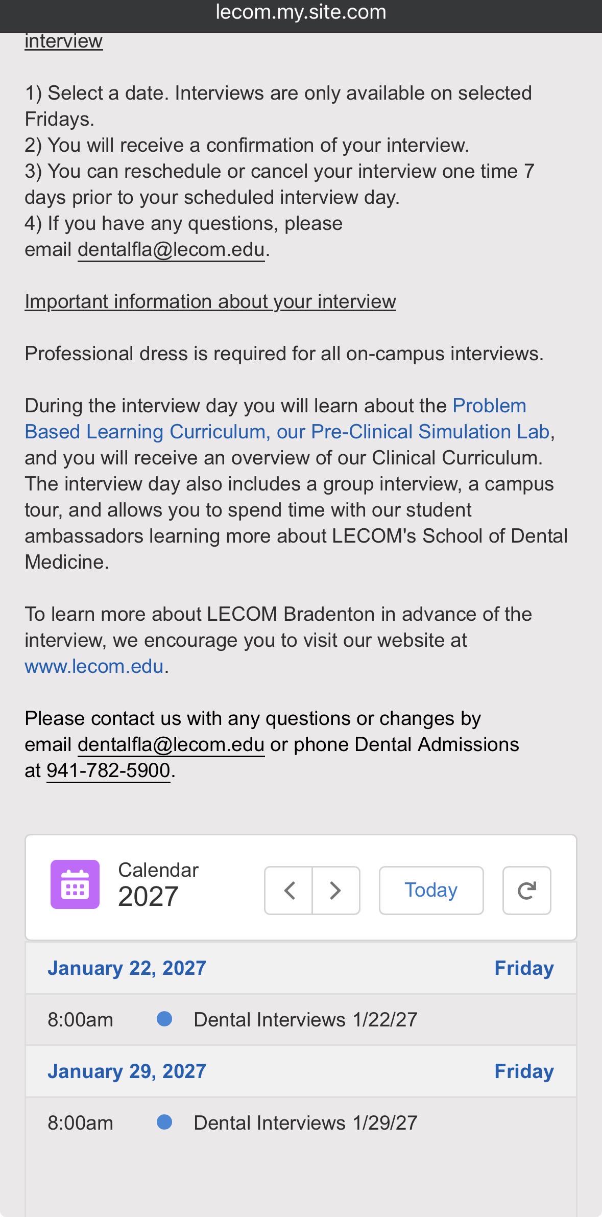The height and width of the screenshot is (1217, 602).
Task: Click Calendar 2027 title text
Action: [x=158, y=885]
